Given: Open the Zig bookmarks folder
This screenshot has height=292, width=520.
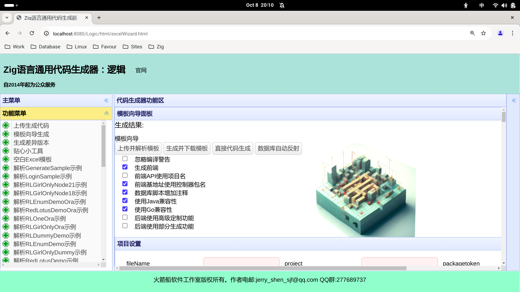Looking at the screenshot, I should tap(156, 47).
